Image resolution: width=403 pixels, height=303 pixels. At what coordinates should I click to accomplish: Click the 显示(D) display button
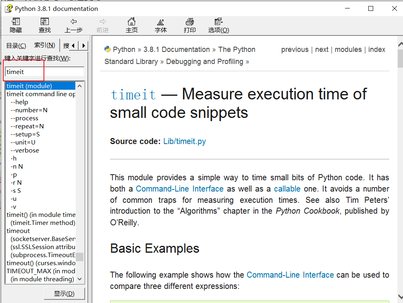point(64,294)
